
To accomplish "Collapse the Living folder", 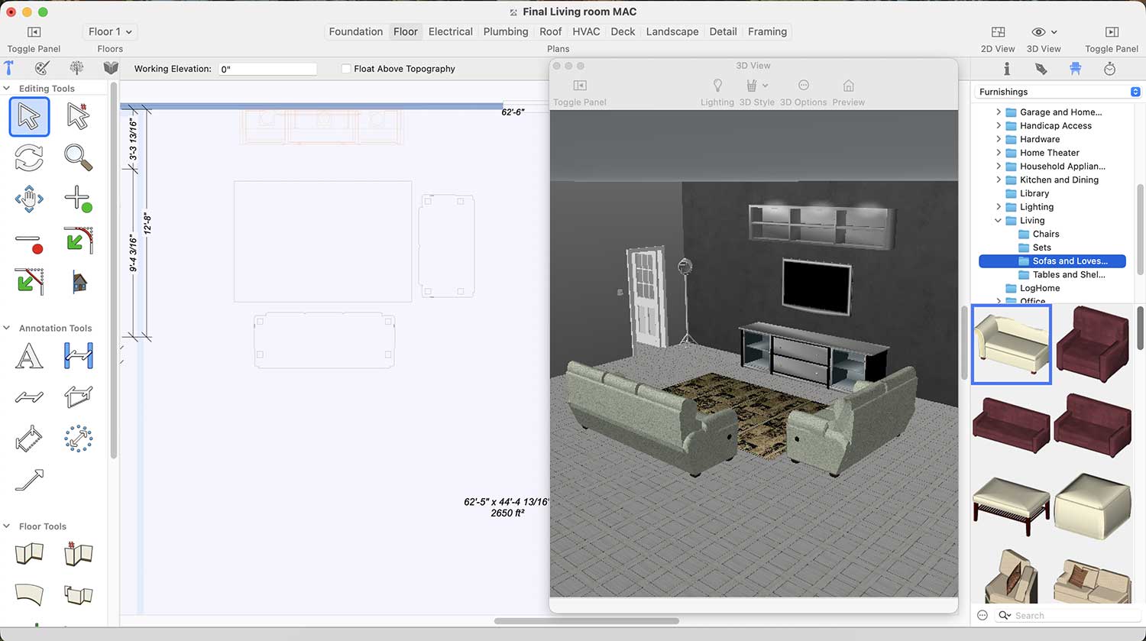I will tap(998, 221).
